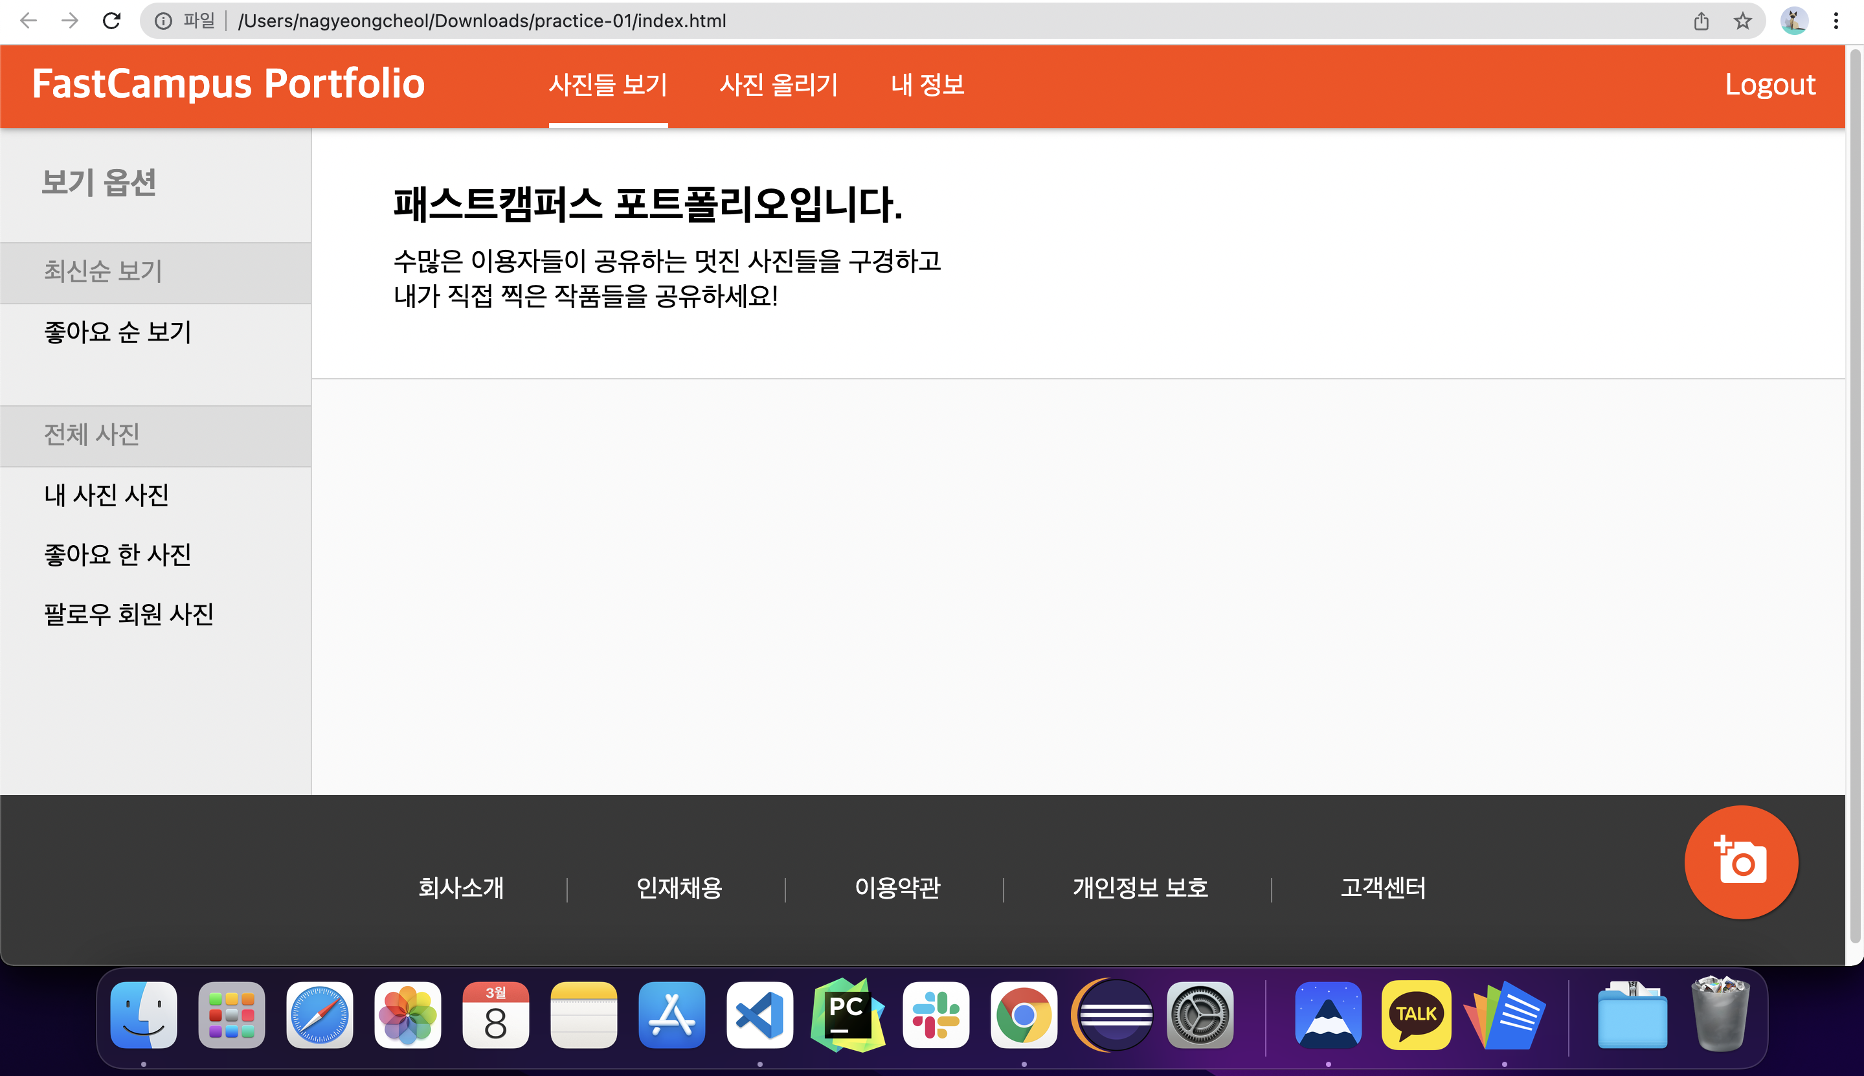Bookmark this page with star icon
The width and height of the screenshot is (1864, 1076).
[1742, 21]
